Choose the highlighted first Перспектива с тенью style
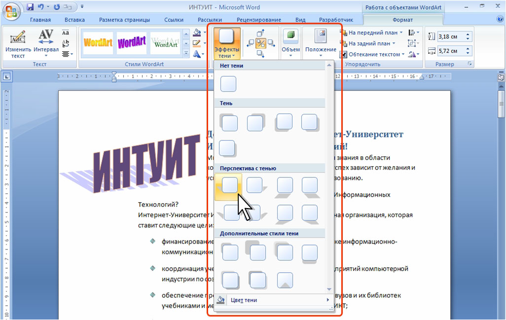The width and height of the screenshot is (506, 320). click(x=229, y=187)
